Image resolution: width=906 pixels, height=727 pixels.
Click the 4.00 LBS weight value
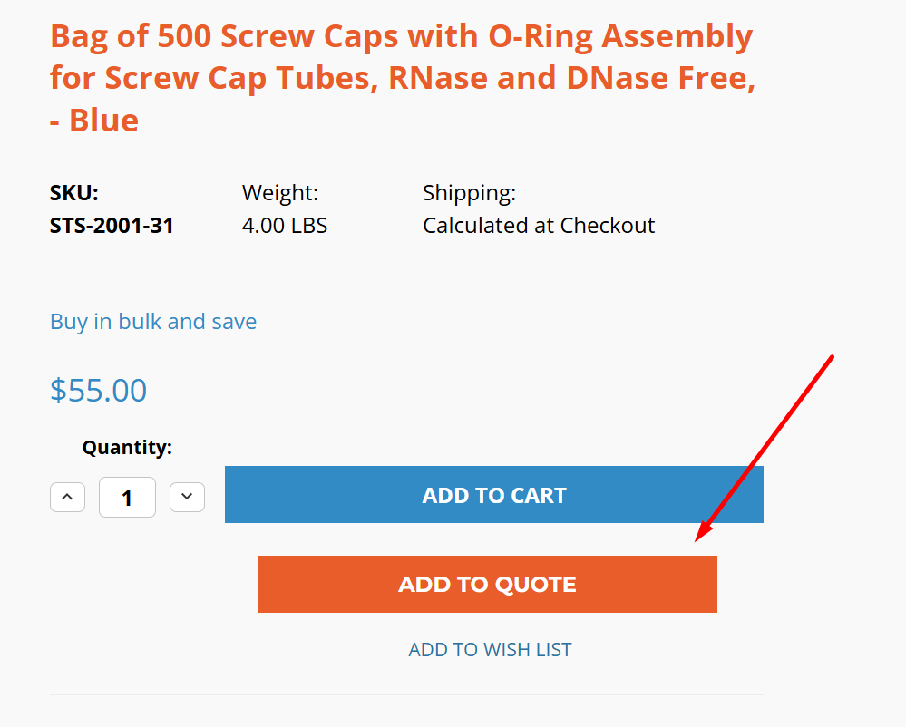tap(285, 226)
